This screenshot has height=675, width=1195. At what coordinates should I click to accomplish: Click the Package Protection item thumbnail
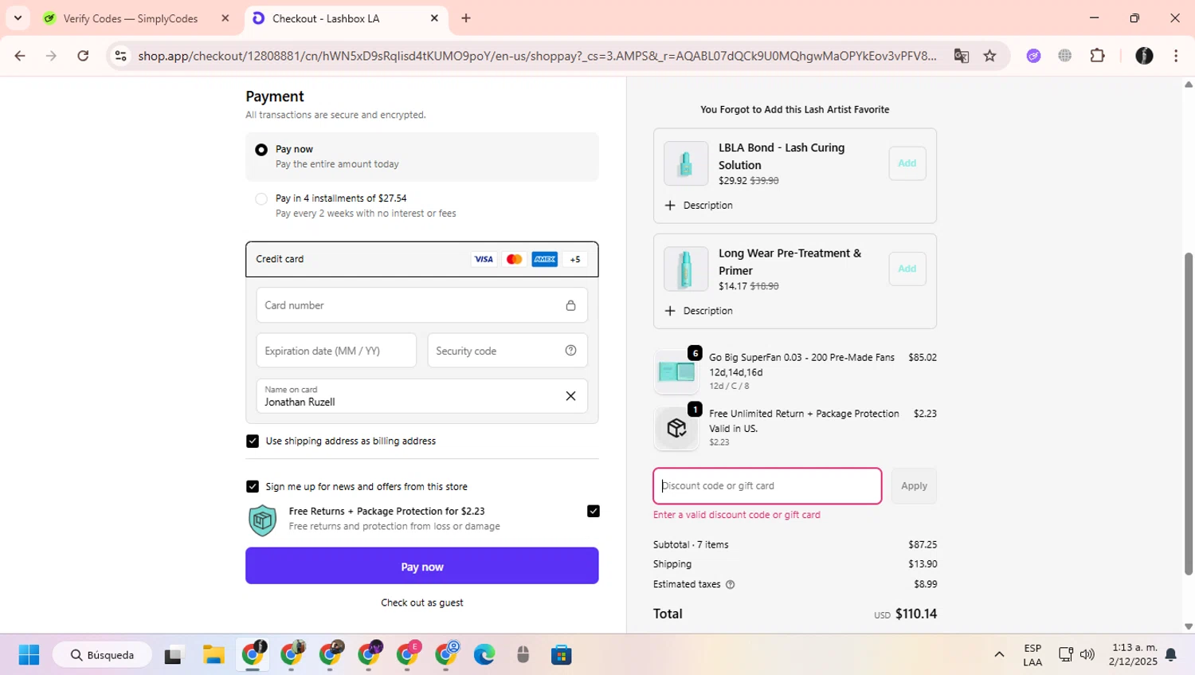pos(677,428)
